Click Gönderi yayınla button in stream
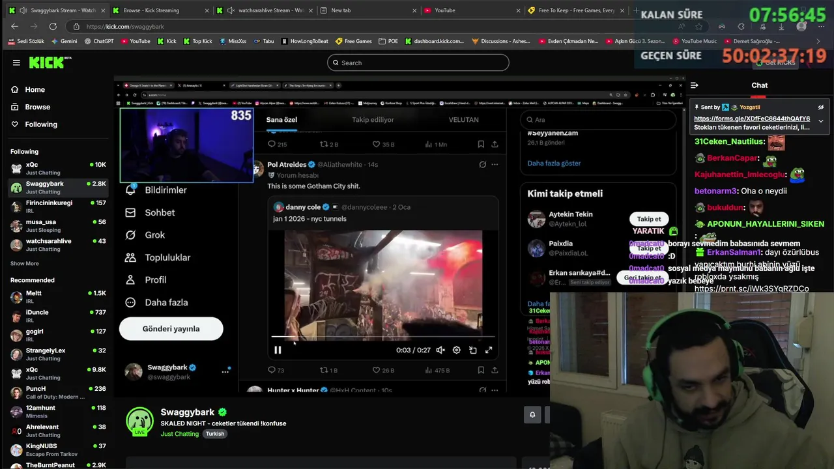The image size is (834, 469). [x=171, y=329]
